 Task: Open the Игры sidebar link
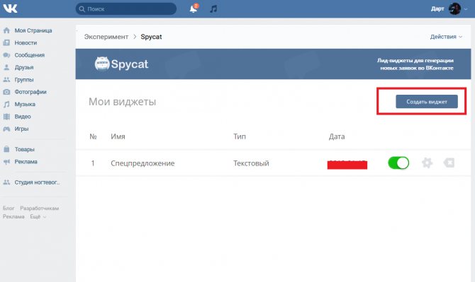(x=21, y=129)
